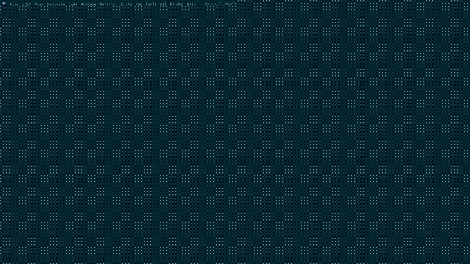Open the Tools menu

coord(151,4)
